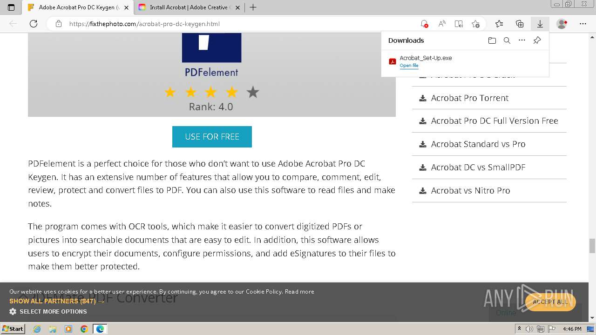Open Acrobat DC vs SmallPDF link
The height and width of the screenshot is (335, 596).
478,167
